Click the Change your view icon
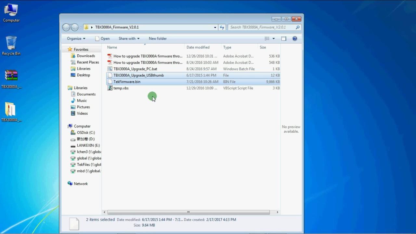 pos(267,38)
